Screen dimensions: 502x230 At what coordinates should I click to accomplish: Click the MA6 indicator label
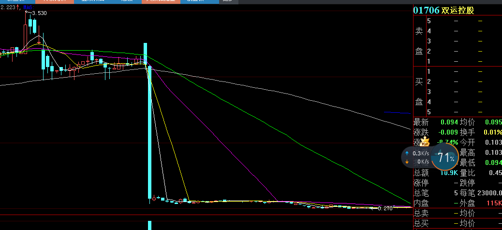28,8
